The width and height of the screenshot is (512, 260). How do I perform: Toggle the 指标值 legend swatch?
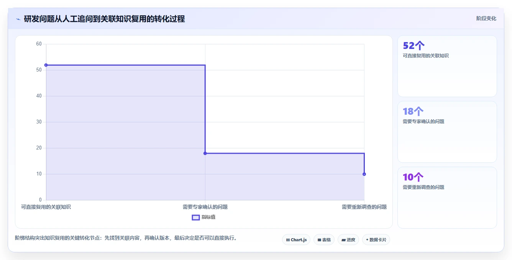[195, 217]
